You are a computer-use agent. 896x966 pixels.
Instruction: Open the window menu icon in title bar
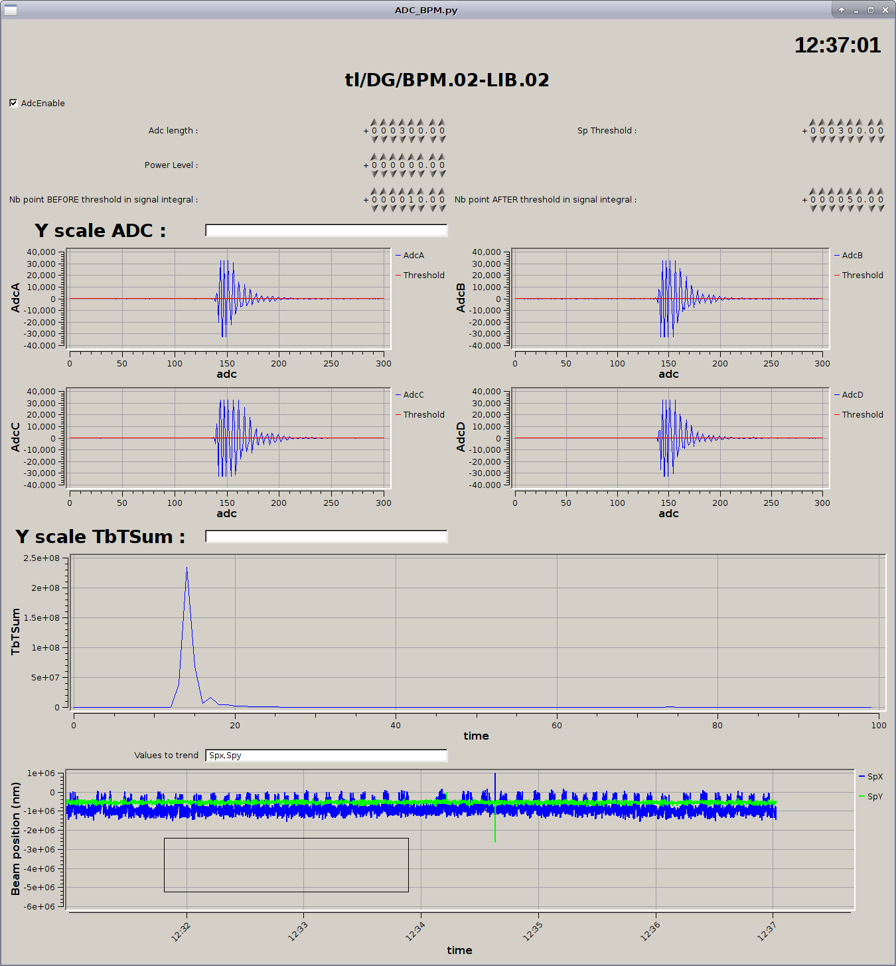[10, 10]
